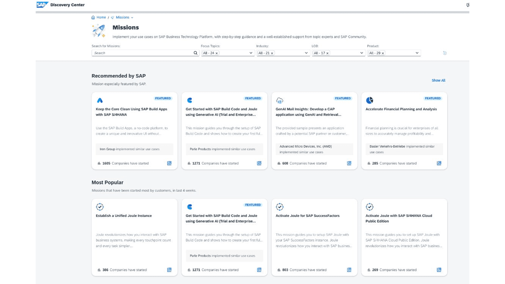The image size is (505, 284).
Task: Click the reset filters icon beside Product
Action: click(x=445, y=53)
